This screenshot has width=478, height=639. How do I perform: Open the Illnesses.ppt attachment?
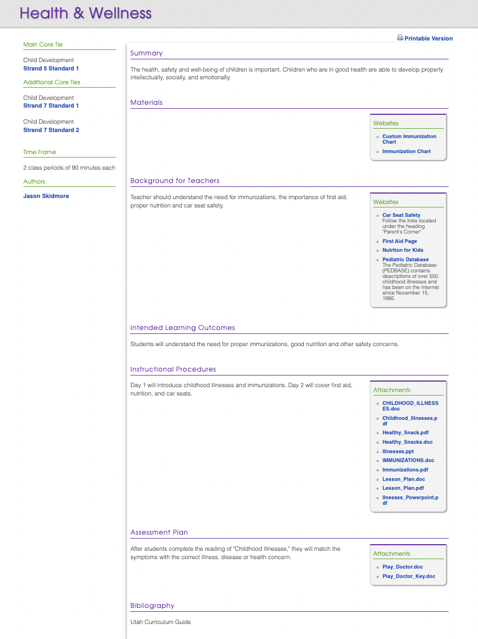tap(398, 452)
